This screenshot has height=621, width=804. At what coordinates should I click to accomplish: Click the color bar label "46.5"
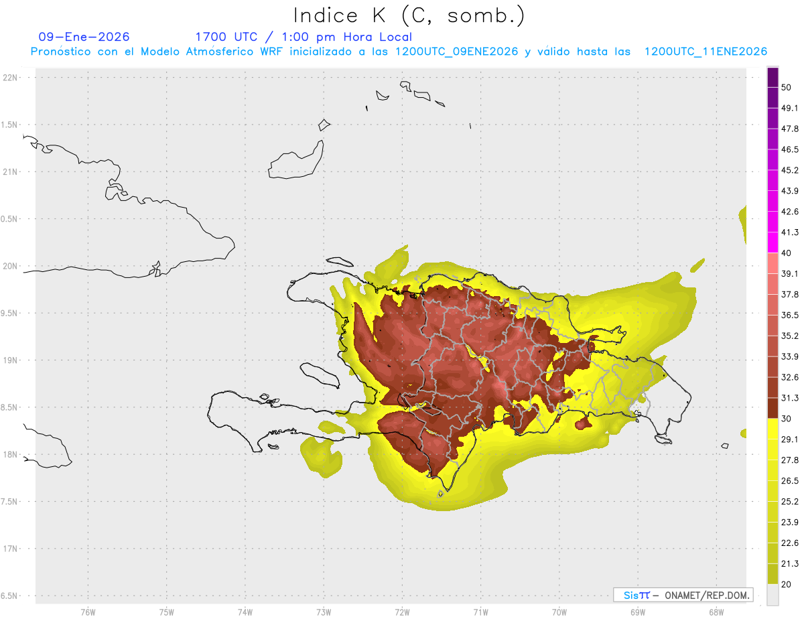point(790,149)
